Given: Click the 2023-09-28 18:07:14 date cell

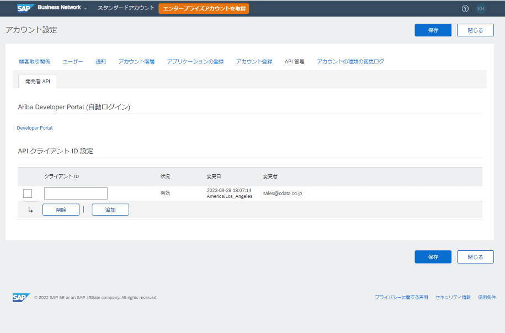Looking at the screenshot, I should pos(229,194).
